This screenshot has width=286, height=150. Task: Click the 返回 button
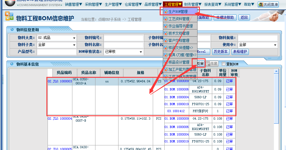click(244, 18)
